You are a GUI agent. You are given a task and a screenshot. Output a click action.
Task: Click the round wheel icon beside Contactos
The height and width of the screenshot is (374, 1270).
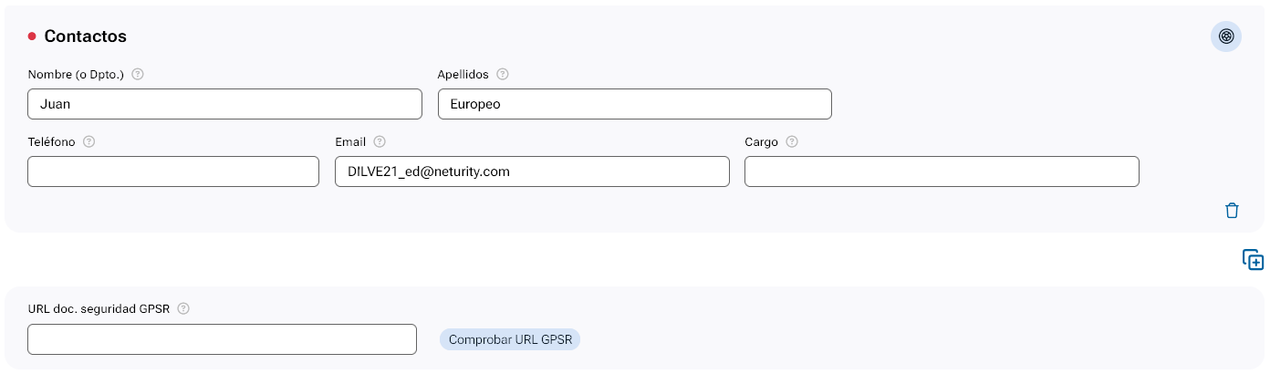1226,36
